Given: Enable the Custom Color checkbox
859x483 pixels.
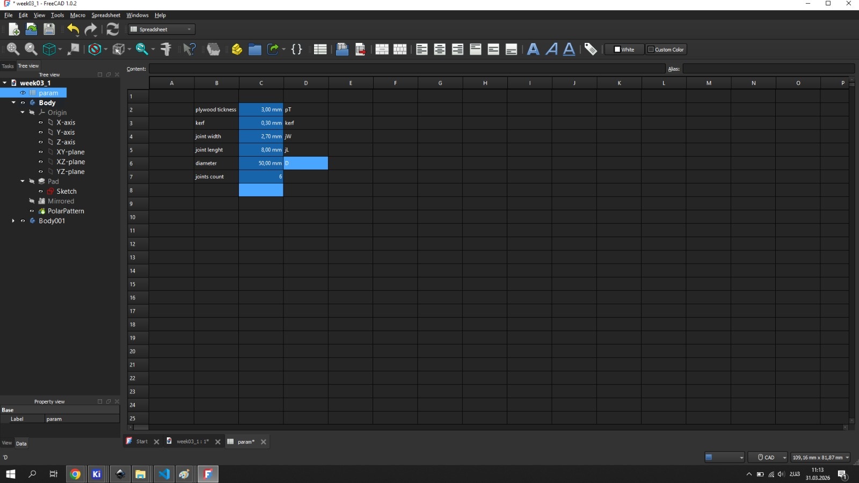Looking at the screenshot, I should (651, 49).
